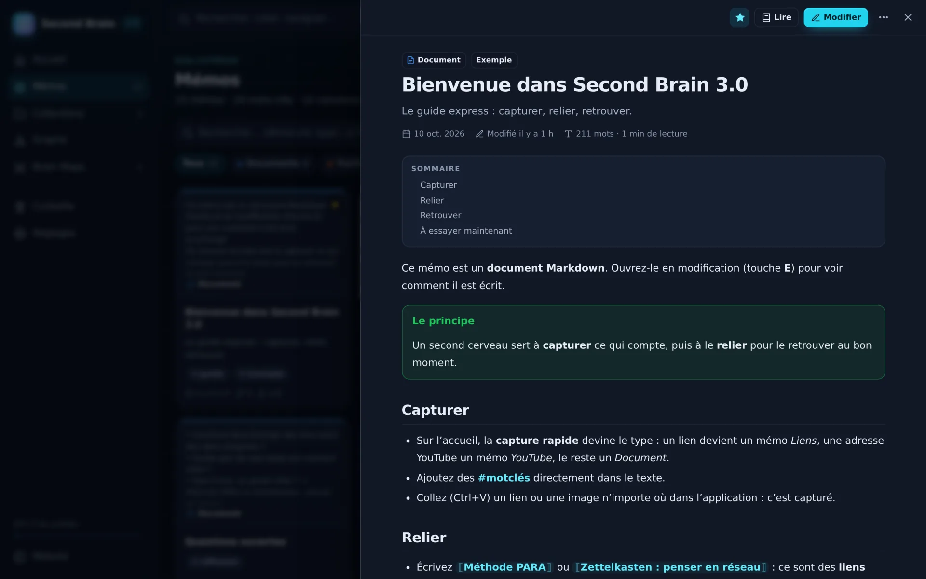
Task: Click the Le principe callout heading
Action: (x=443, y=321)
